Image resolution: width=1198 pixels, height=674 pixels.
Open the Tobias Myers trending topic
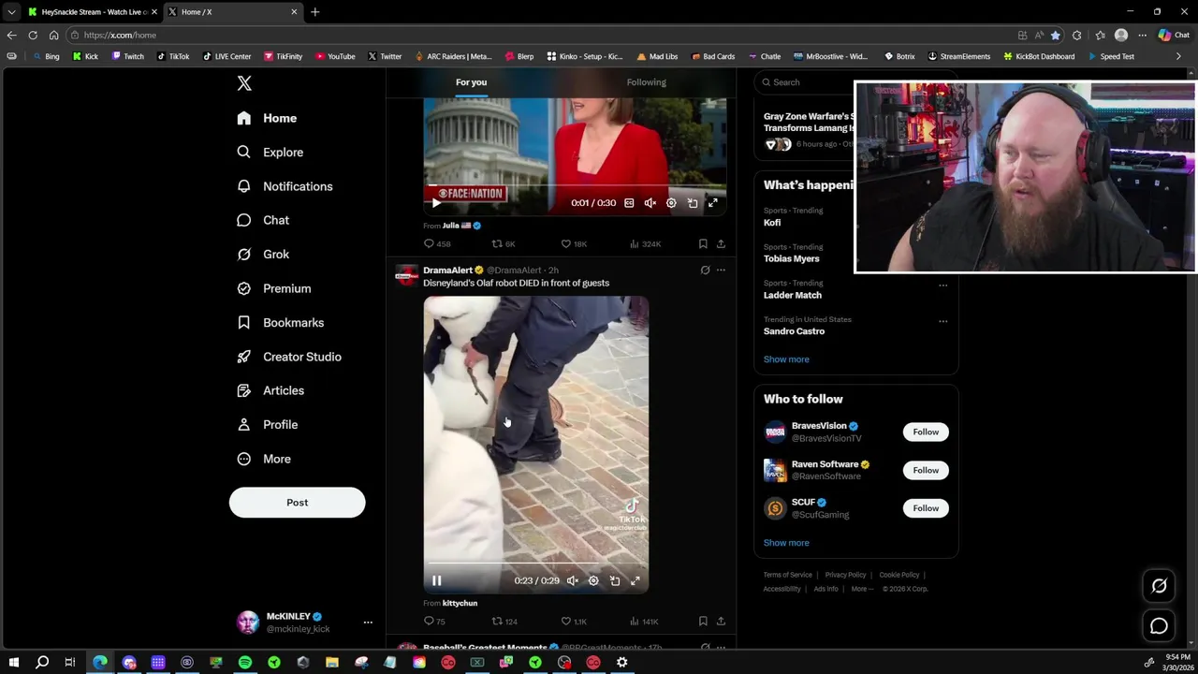791,258
